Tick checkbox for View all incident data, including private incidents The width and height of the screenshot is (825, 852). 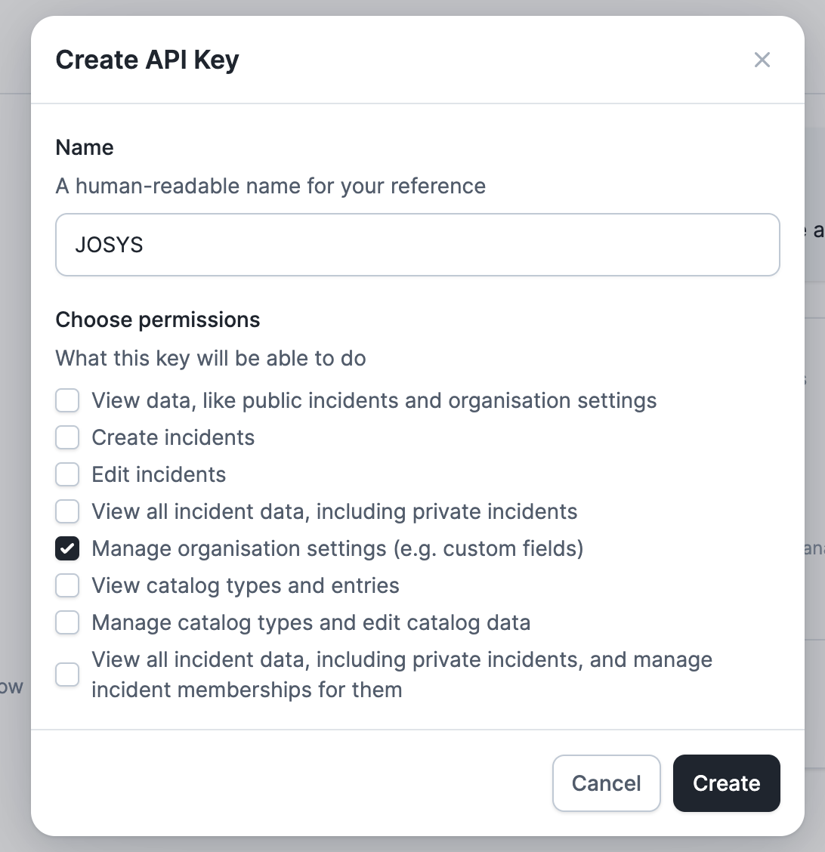point(67,511)
